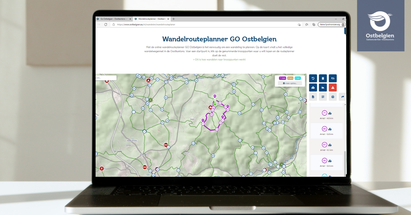This screenshot has width=411, height=215.
Task: Open the QR code button
Action: pyautogui.click(x=323, y=97)
